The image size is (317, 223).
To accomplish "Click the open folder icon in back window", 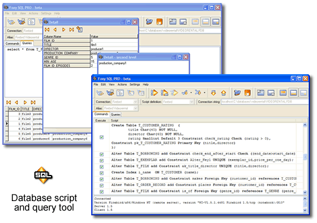I will 149,22.
